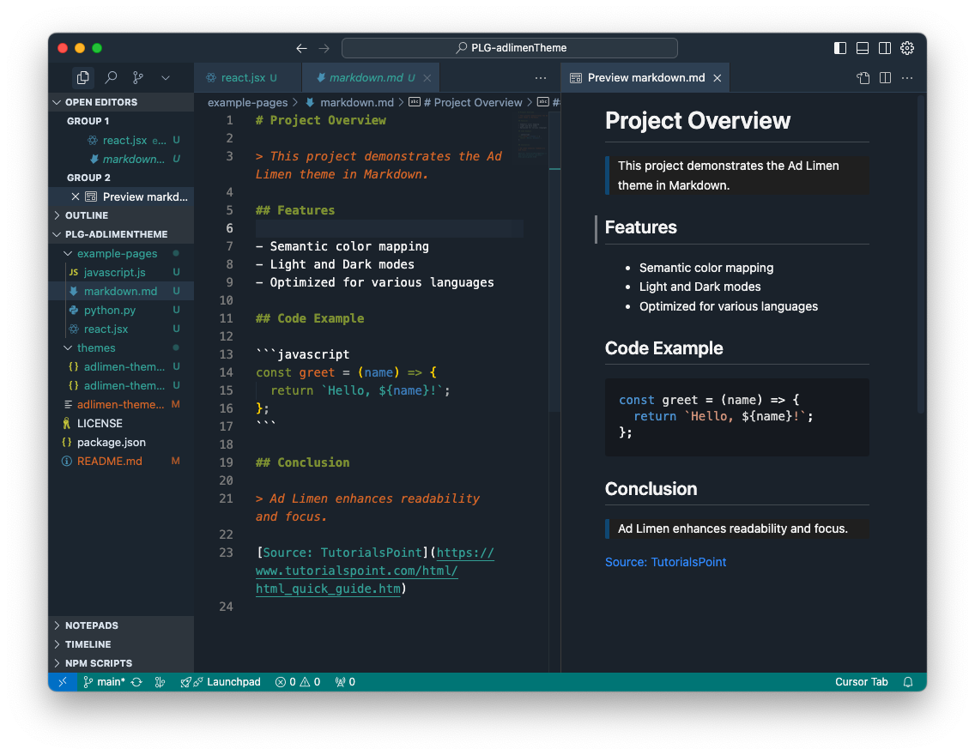
Task: Go back with the left arrow
Action: coord(301,48)
